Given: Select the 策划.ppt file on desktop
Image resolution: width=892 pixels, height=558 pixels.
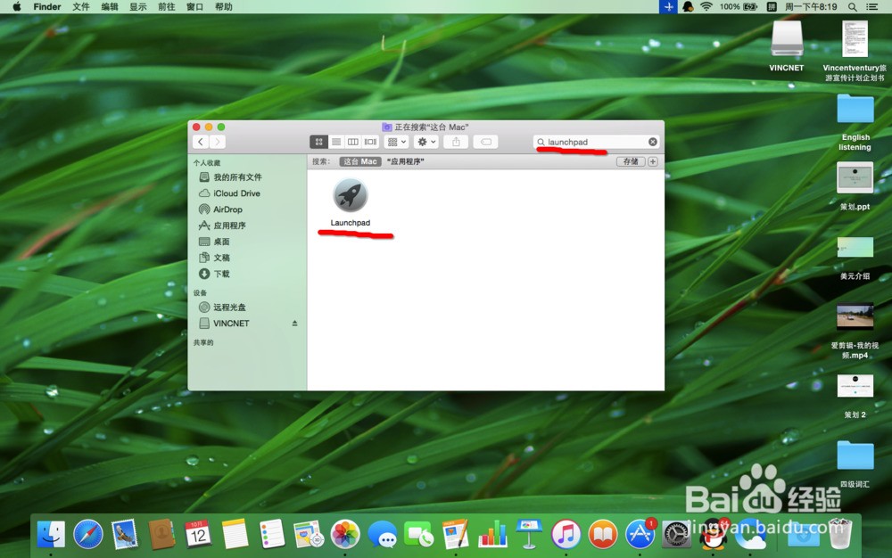Looking at the screenshot, I should (855, 185).
